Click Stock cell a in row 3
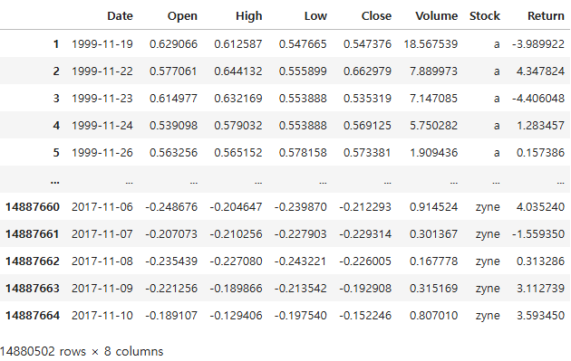 click(x=497, y=99)
